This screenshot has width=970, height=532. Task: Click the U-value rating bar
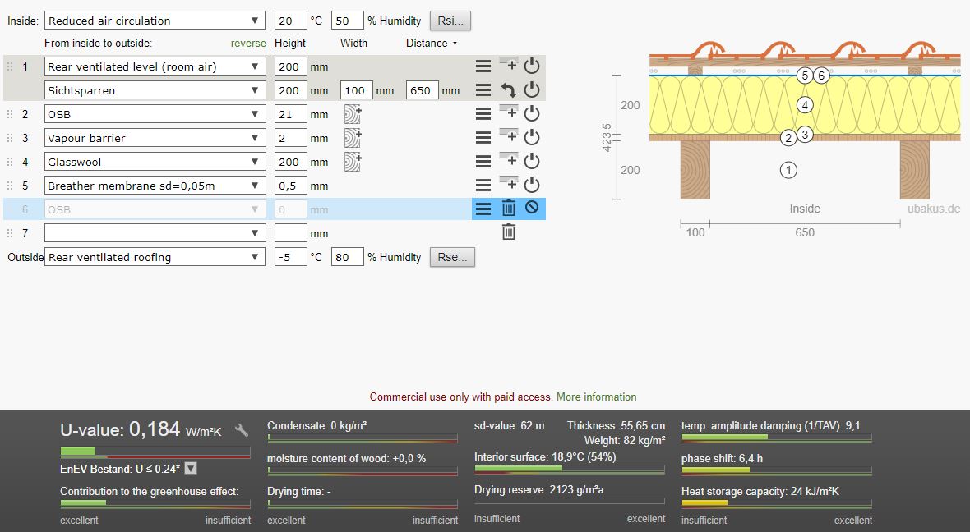(x=155, y=452)
